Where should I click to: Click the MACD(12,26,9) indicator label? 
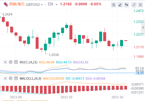pos(31,79)
